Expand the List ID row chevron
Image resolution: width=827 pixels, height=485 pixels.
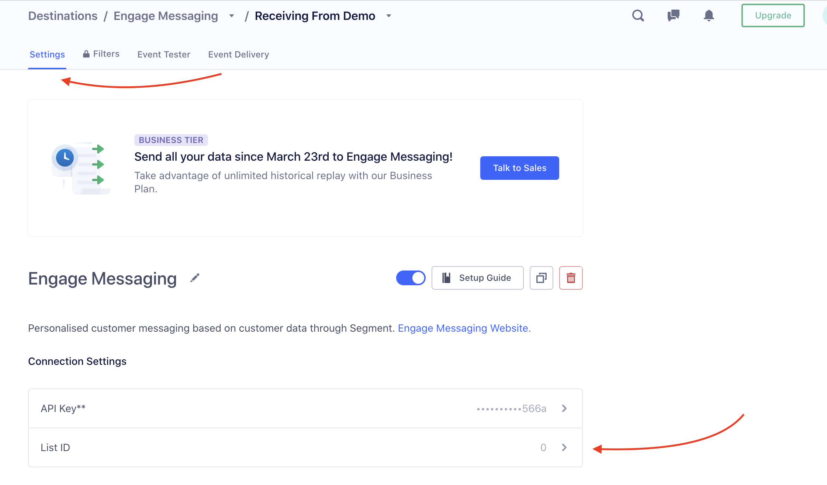pyautogui.click(x=564, y=447)
